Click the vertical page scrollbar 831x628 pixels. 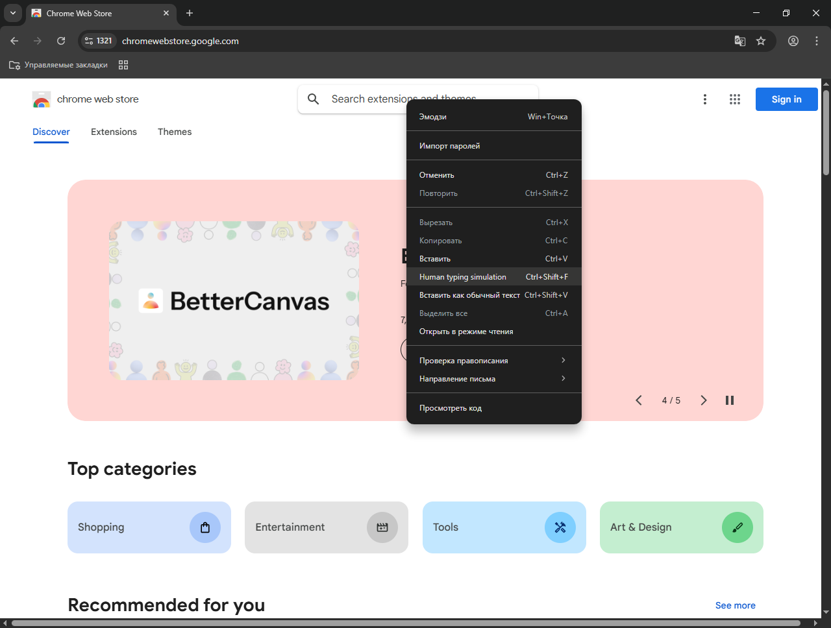[x=826, y=133]
